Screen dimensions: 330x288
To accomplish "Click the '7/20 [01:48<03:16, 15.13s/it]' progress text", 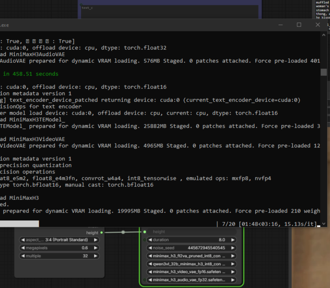I will click(269, 224).
